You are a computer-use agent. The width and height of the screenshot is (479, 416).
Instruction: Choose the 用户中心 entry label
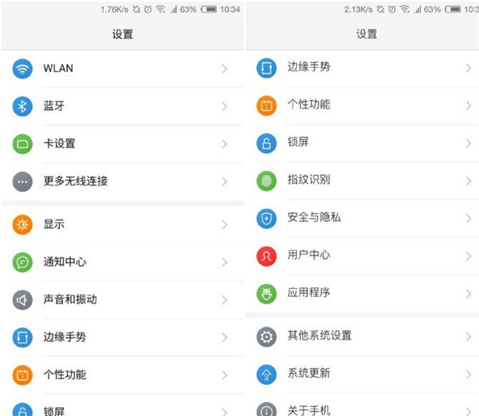click(309, 256)
